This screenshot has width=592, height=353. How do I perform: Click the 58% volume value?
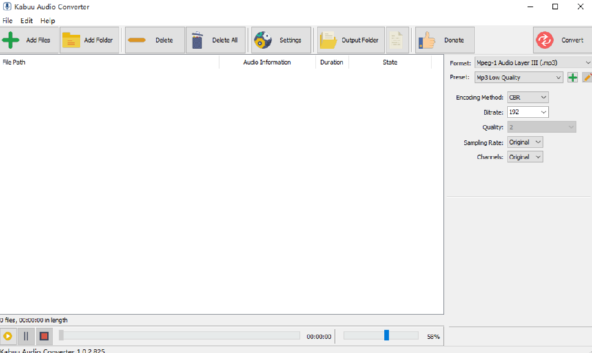(x=433, y=336)
